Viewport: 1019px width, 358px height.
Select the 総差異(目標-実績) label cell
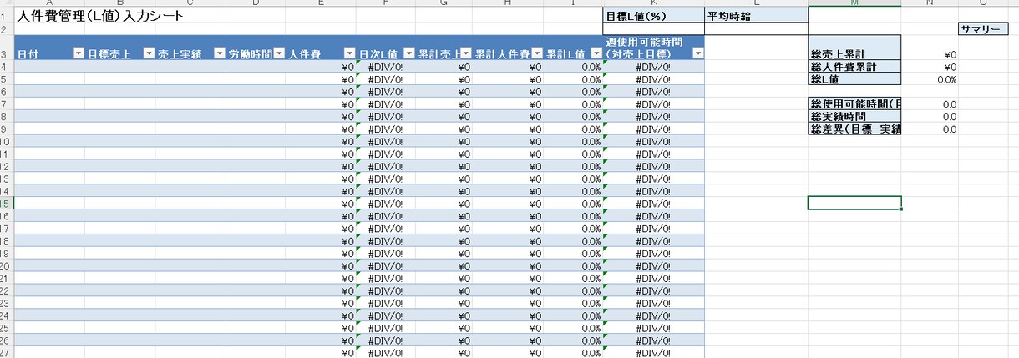(x=854, y=129)
